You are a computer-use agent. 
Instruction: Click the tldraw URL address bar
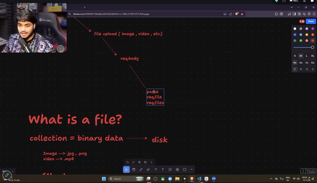(111, 14)
